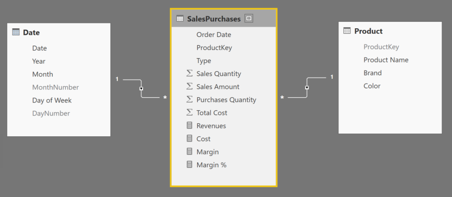
Task: Click the Date table icon
Action: coord(16,32)
